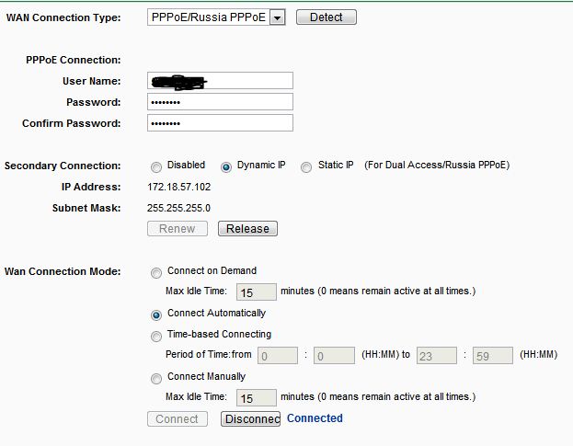This screenshot has height=446, width=573.
Task: Click the Confirm Password field
Action: pyautogui.click(x=220, y=123)
